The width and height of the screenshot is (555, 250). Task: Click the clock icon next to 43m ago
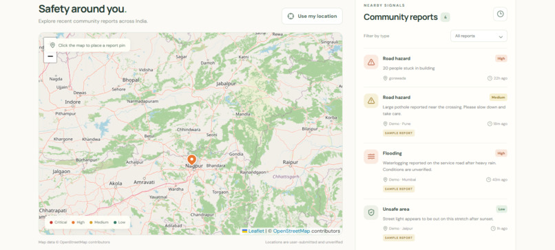coord(488,179)
